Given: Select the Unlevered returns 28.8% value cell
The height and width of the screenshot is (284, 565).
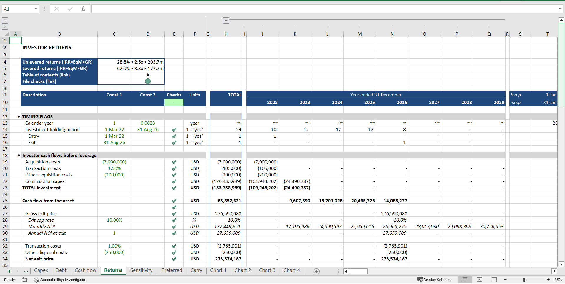Looking at the screenshot, I should (x=131, y=62).
